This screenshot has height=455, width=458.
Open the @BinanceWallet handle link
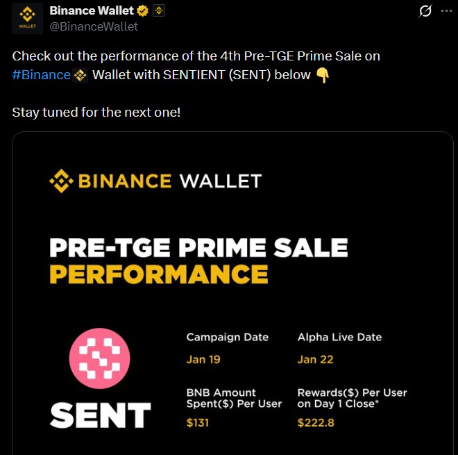[94, 26]
